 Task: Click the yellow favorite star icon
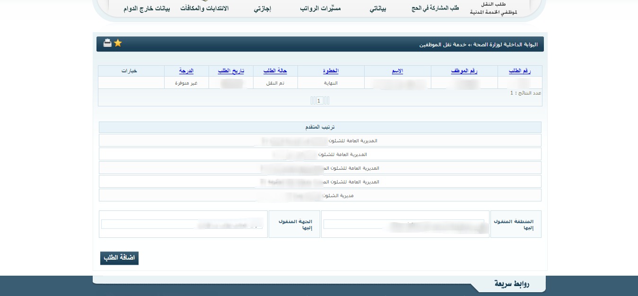click(x=118, y=43)
